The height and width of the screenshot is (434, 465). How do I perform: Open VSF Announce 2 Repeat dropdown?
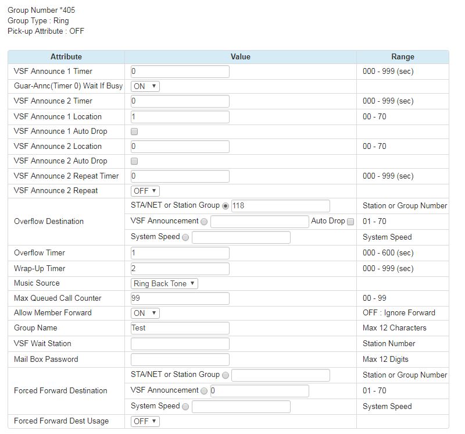(x=145, y=191)
